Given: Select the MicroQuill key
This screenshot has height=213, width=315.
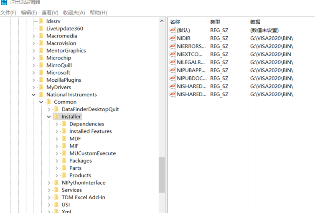Looking at the screenshot, I should [x=59, y=65].
